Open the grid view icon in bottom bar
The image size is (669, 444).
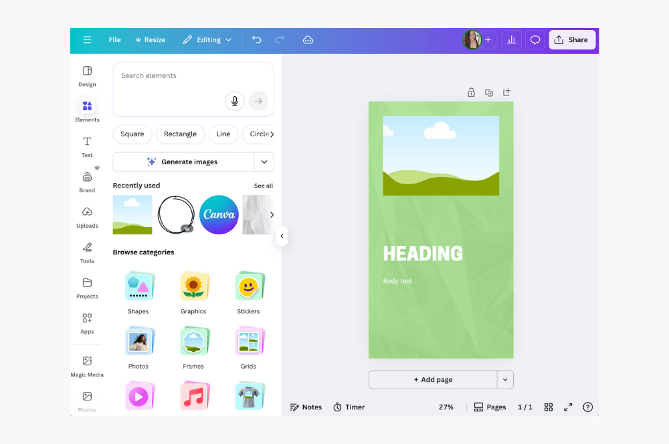point(549,407)
